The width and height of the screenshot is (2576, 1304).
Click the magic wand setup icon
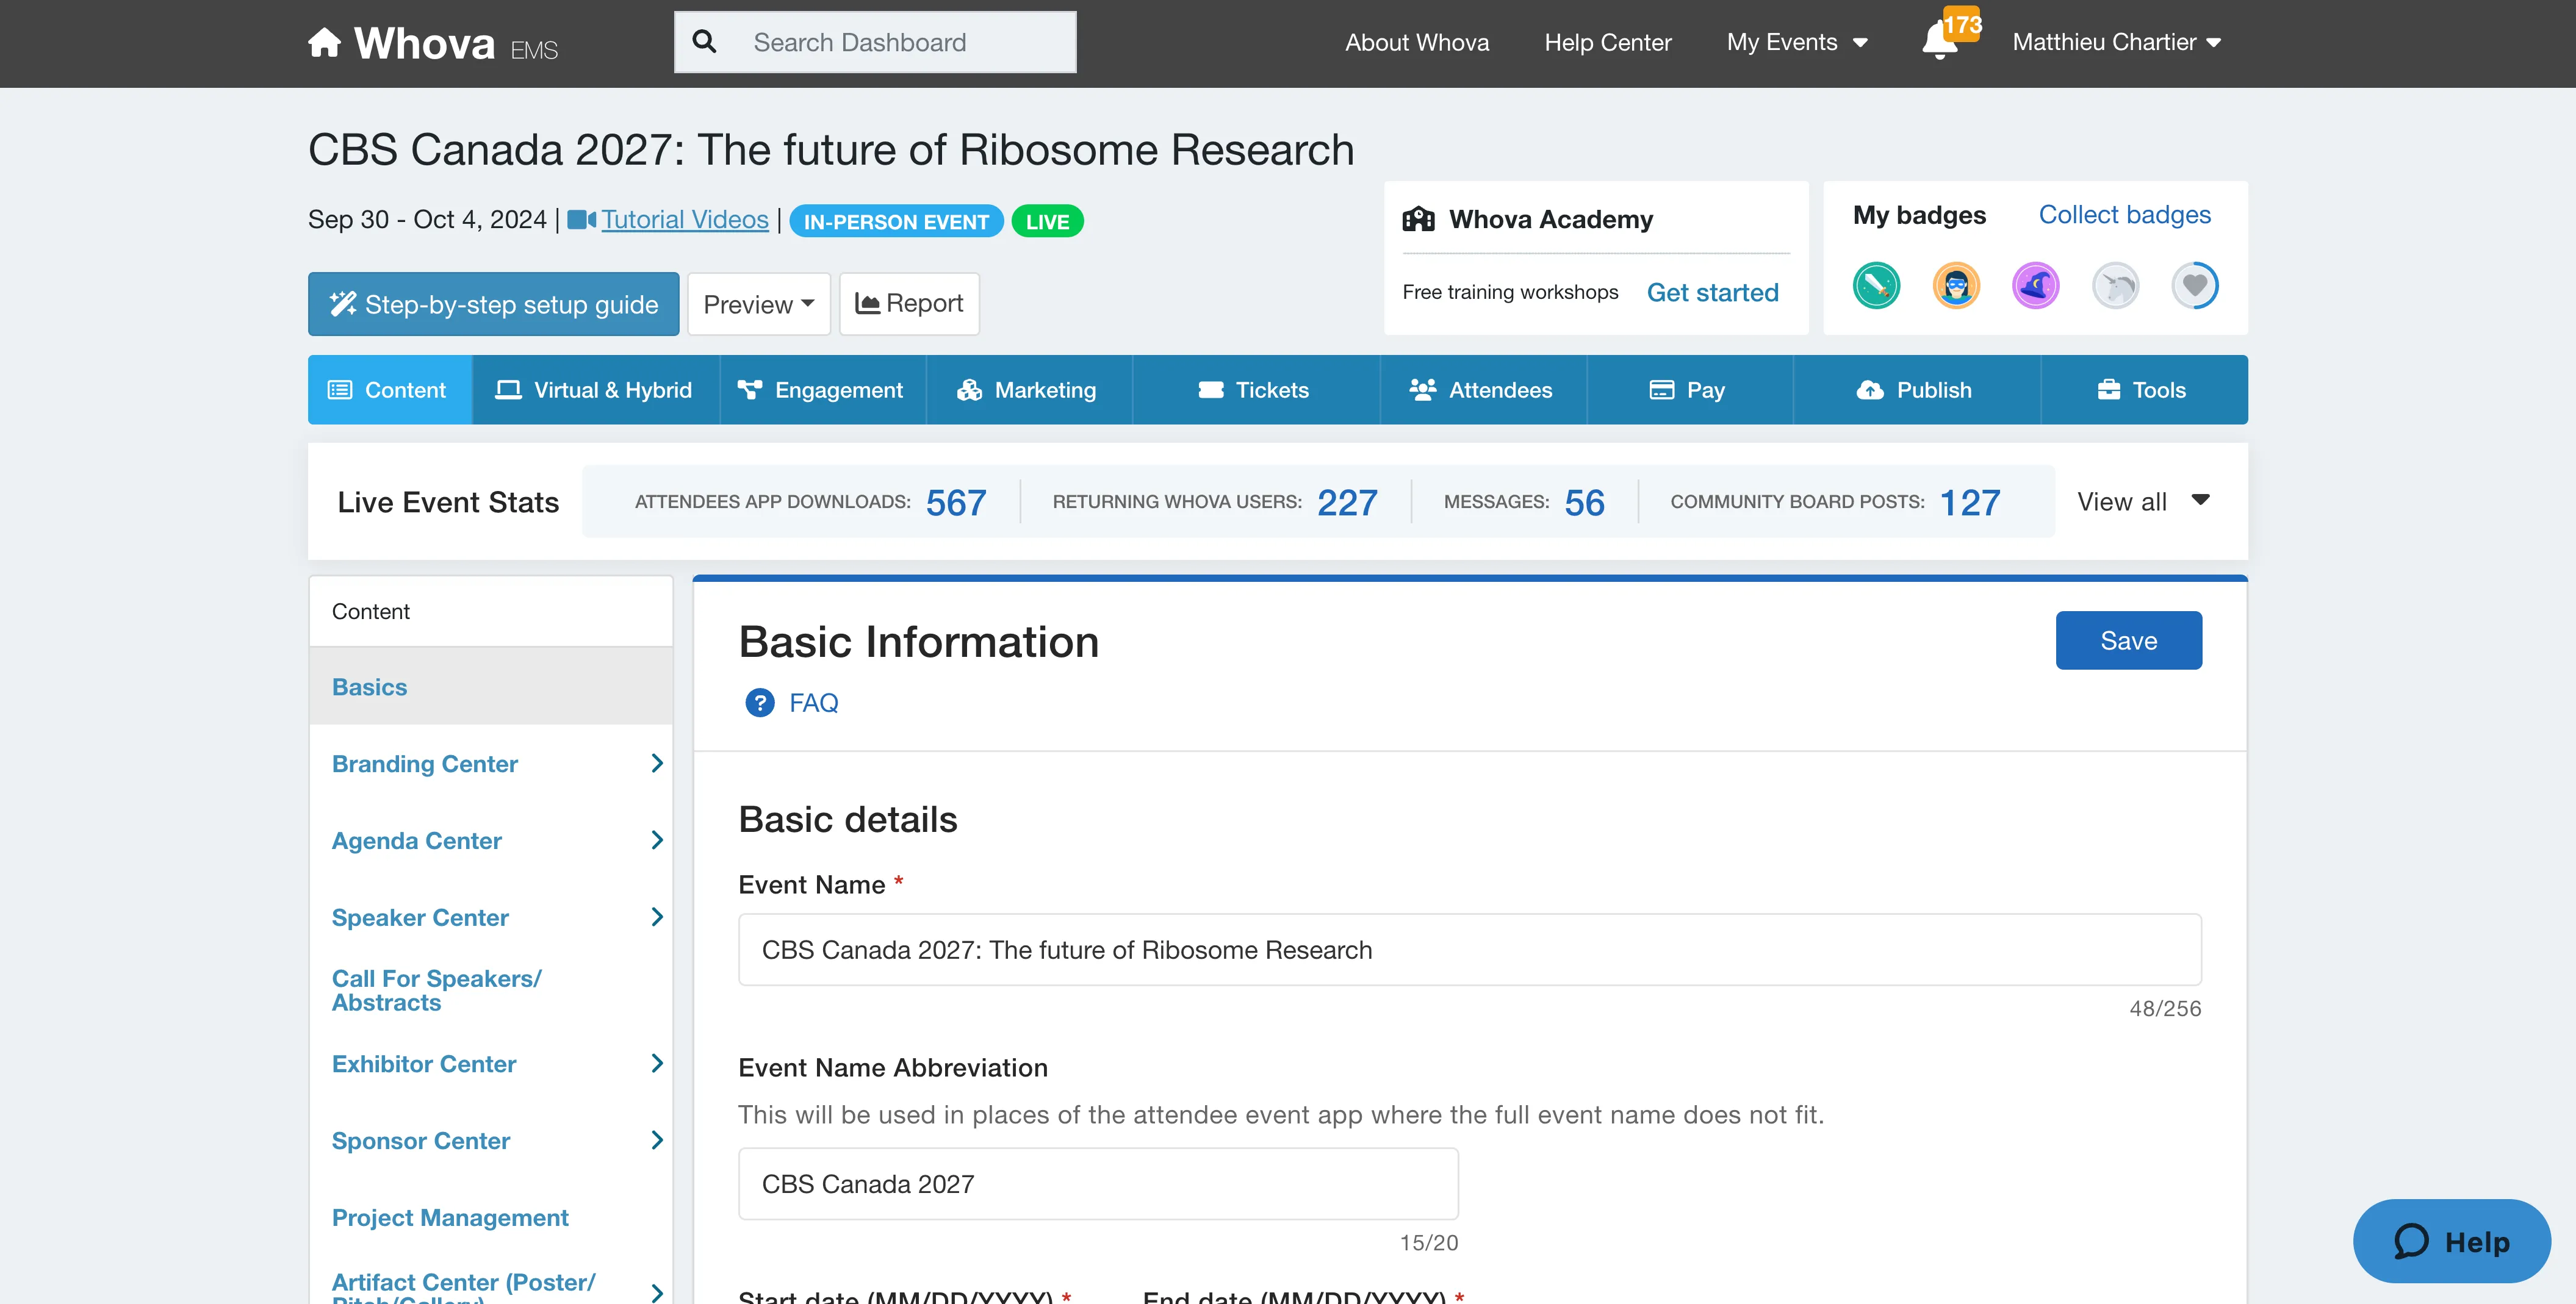[x=343, y=304]
